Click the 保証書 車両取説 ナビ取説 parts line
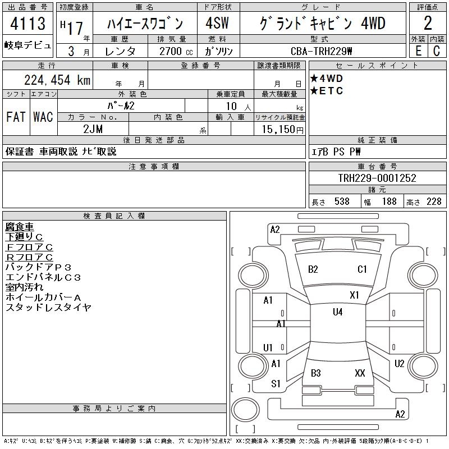The width and height of the screenshot is (449, 449). coord(61,152)
